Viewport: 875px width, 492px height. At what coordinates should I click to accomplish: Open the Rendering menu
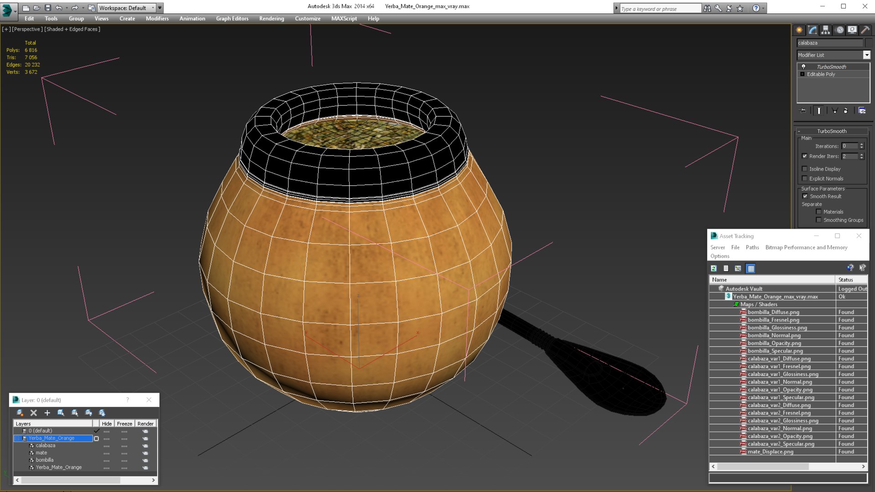[x=272, y=19]
